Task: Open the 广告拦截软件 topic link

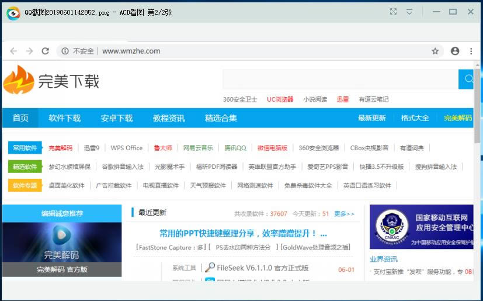Action: [x=114, y=185]
